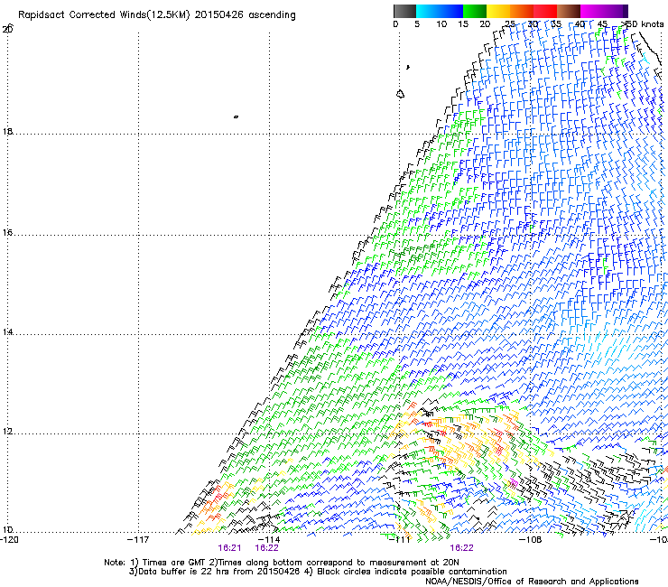
Task: Click the '>50 knots' legend label
Action: 642,24
